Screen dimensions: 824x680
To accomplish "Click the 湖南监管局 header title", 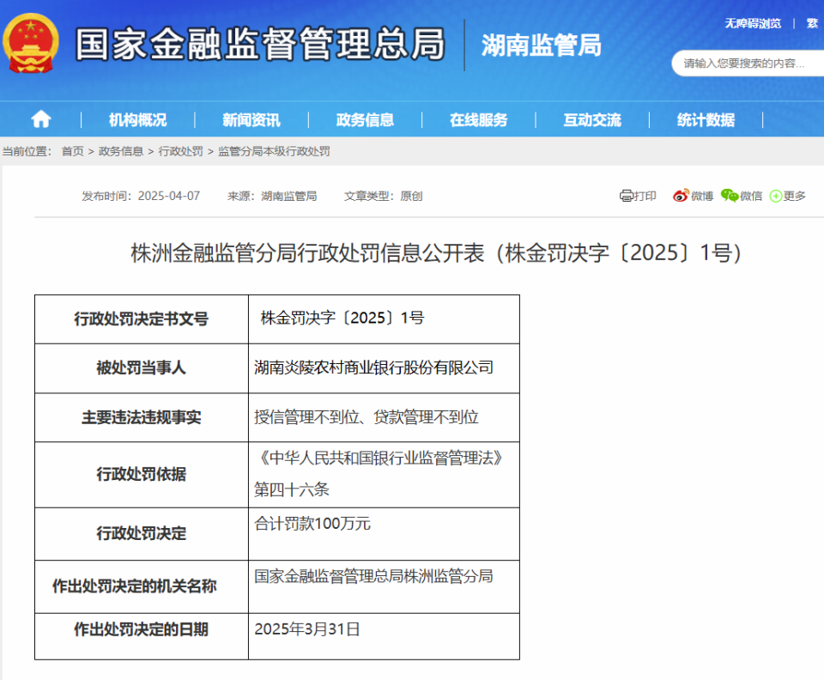I will click(542, 45).
